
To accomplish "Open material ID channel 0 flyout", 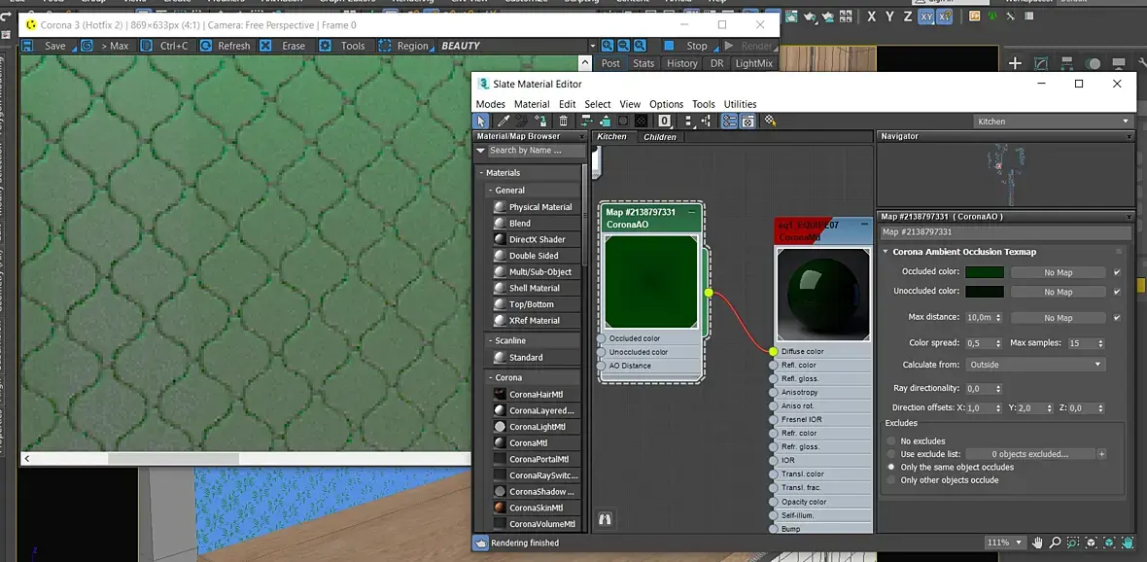I will click(x=664, y=121).
